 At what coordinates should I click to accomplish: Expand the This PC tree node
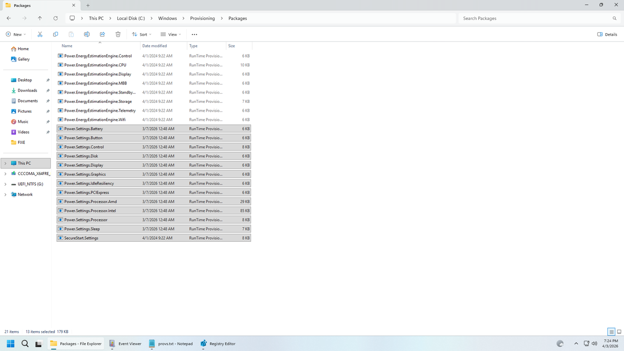click(x=5, y=163)
